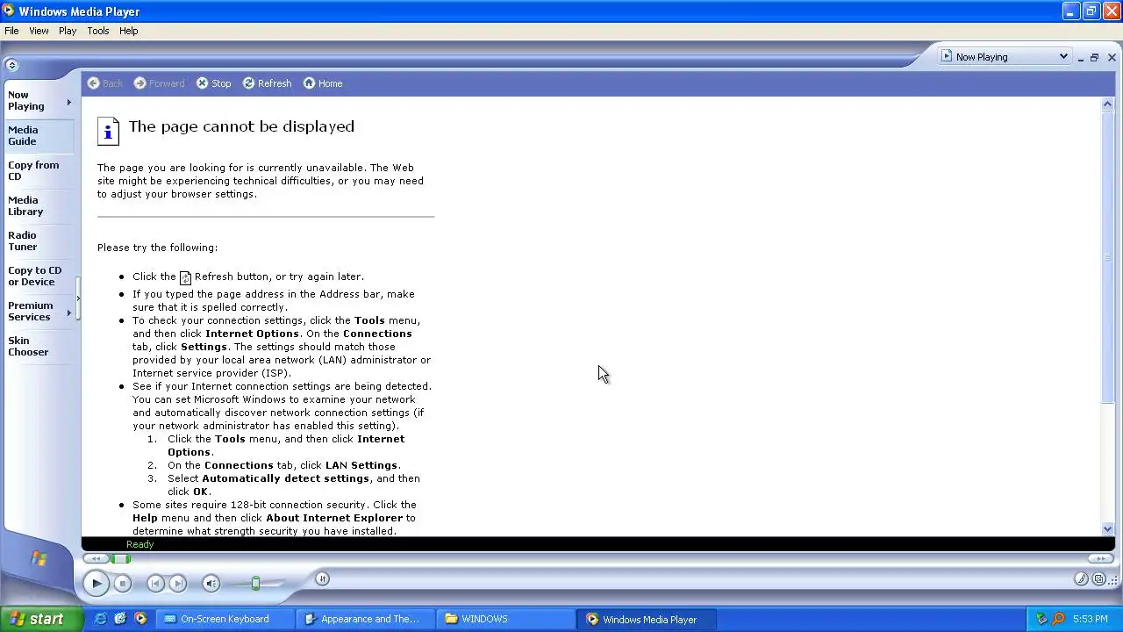
Task: Click the volume slider handle
Action: click(255, 583)
